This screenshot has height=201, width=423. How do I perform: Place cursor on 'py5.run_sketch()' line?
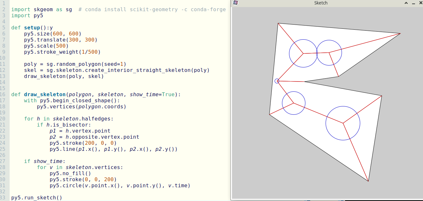pos(37,198)
